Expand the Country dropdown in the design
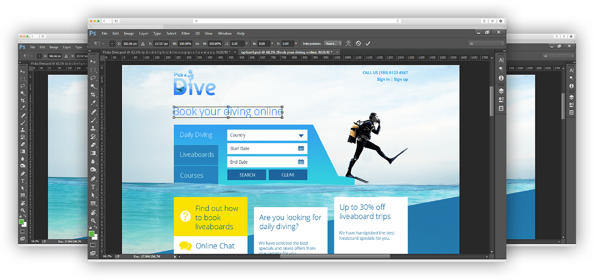Screen dimensions: 594x280 (301, 136)
